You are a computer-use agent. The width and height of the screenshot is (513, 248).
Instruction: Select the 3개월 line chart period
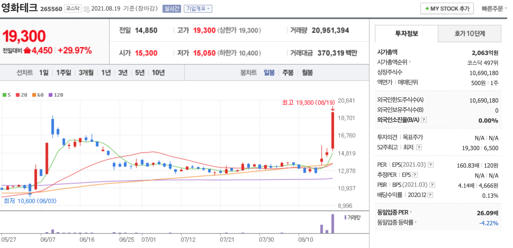pos(86,72)
